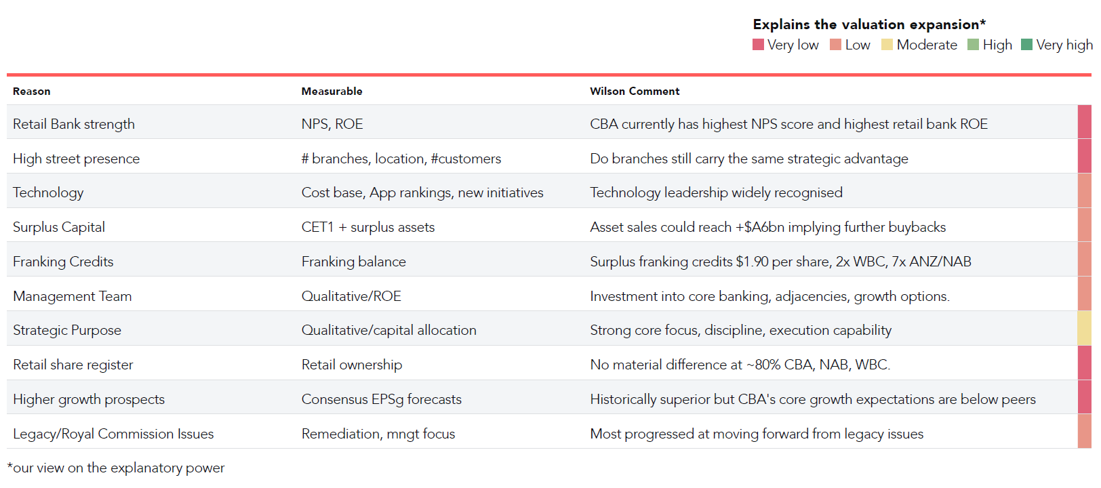Click the Low salmon legend swatch
The image size is (1101, 488).
click(835, 45)
